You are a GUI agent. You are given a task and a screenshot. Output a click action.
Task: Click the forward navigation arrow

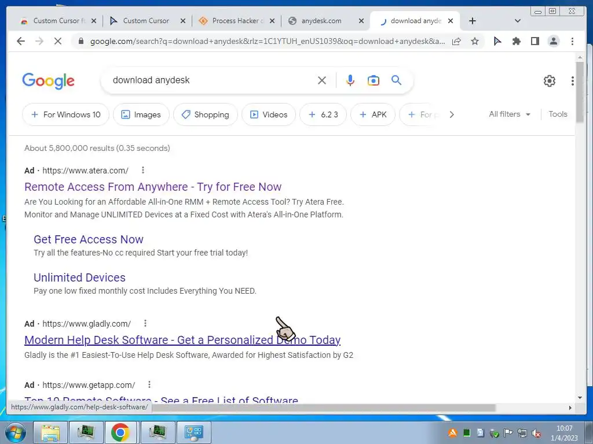coord(39,41)
